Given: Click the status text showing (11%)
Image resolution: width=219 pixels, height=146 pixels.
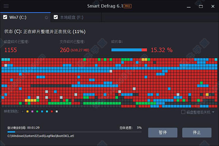Looking at the screenshot, I should 45,32.
